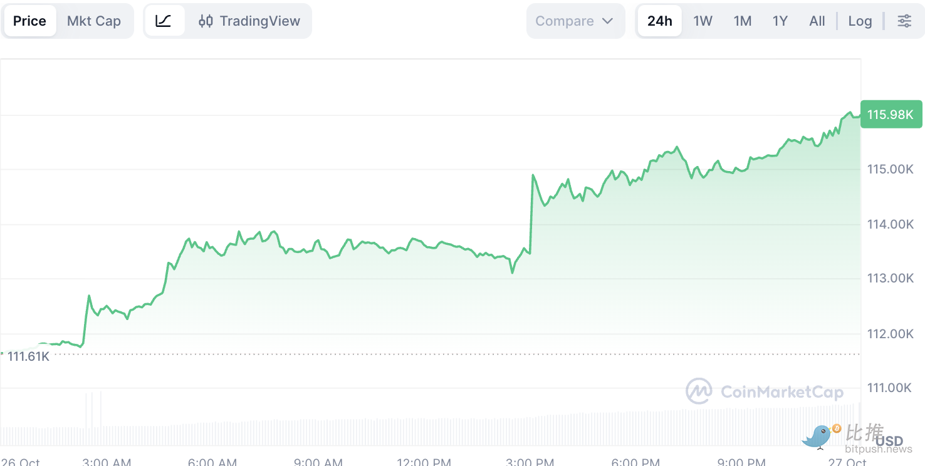Viewport: 925px width, 466px height.
Task: Expand the Compare chevron arrow
Action: (x=607, y=21)
